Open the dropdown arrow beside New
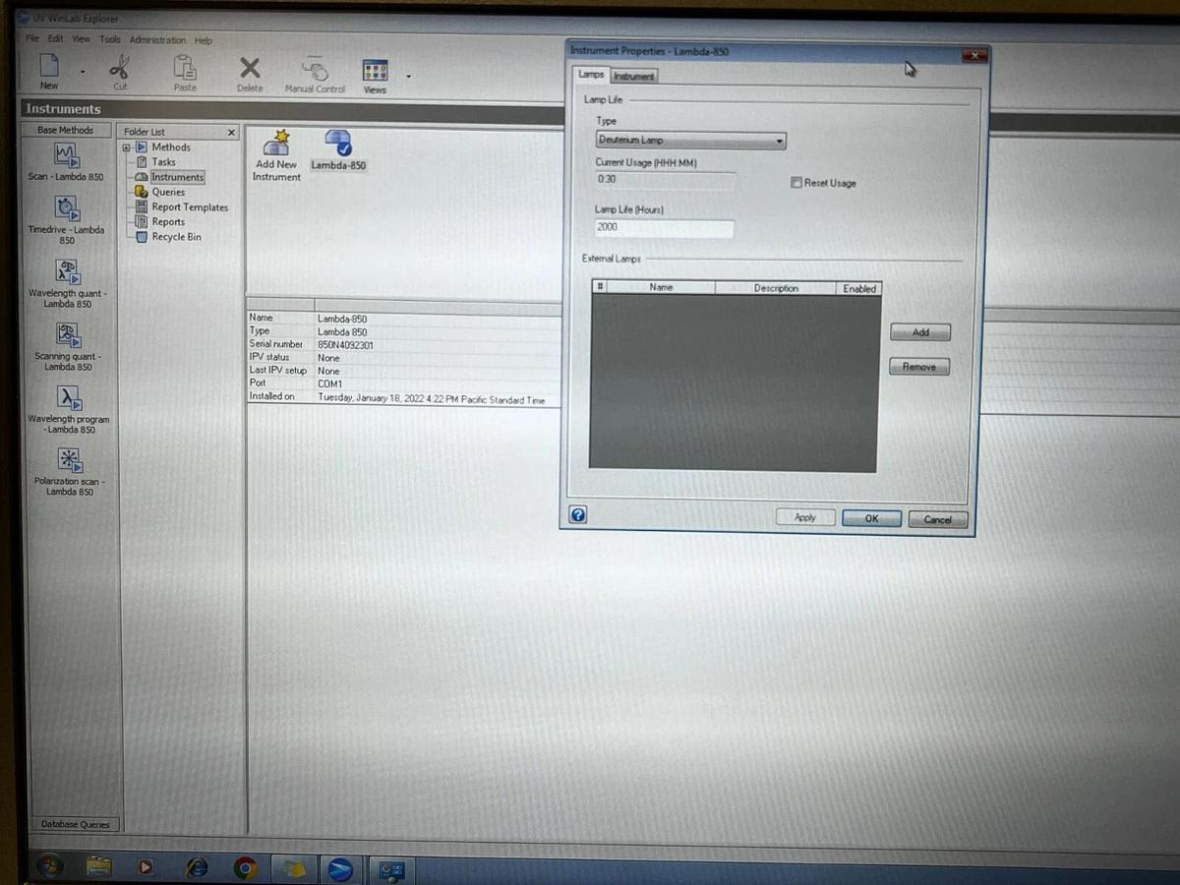 click(x=83, y=72)
